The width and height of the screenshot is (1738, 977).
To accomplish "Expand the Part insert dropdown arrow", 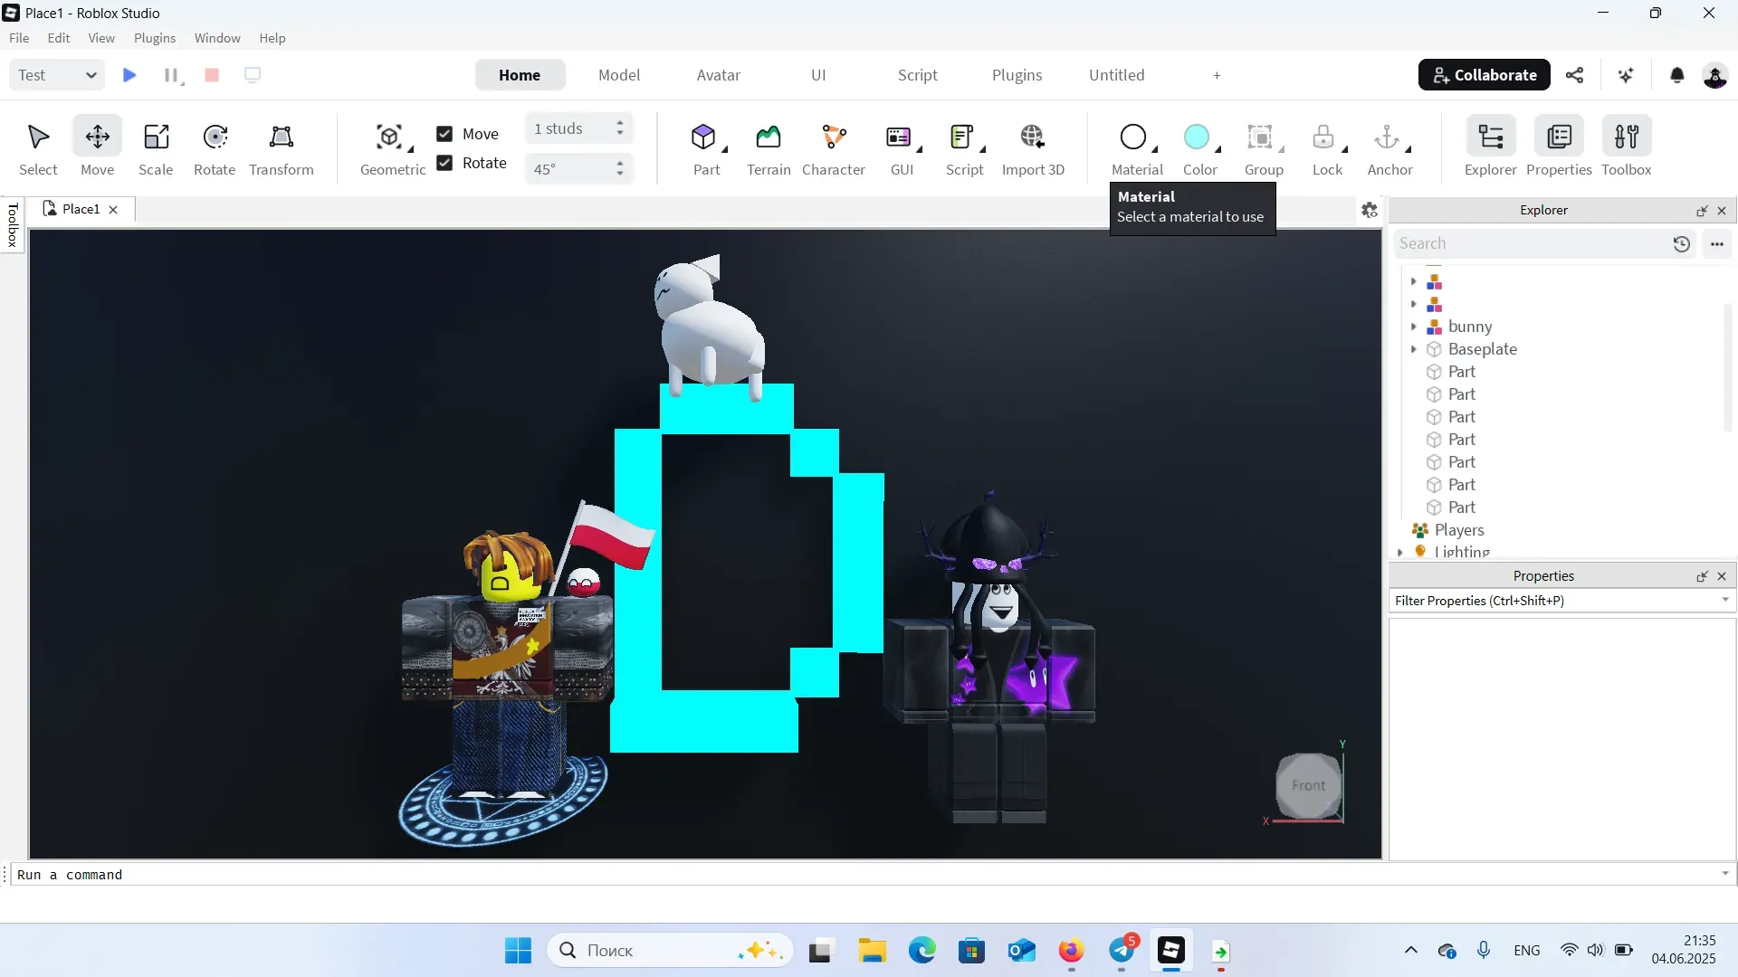I will pos(725,149).
